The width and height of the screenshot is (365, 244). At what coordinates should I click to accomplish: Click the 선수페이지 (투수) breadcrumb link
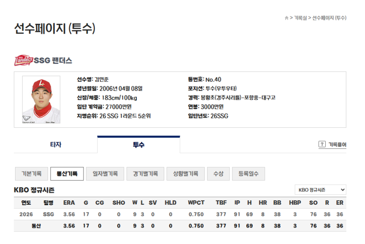pyautogui.click(x=329, y=18)
